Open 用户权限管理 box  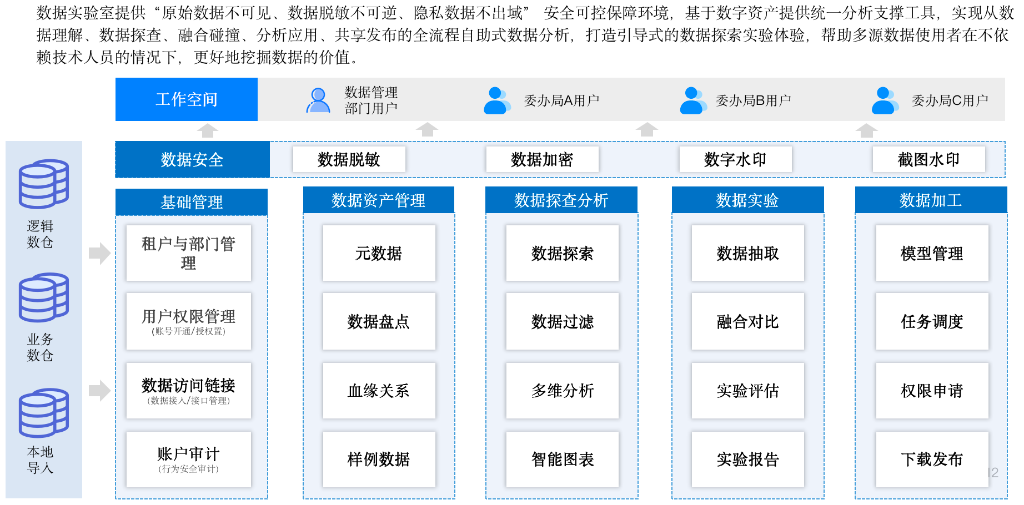(x=188, y=322)
